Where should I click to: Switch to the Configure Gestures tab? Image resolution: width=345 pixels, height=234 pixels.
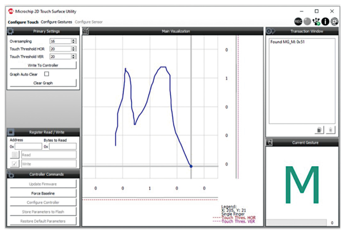(x=56, y=22)
